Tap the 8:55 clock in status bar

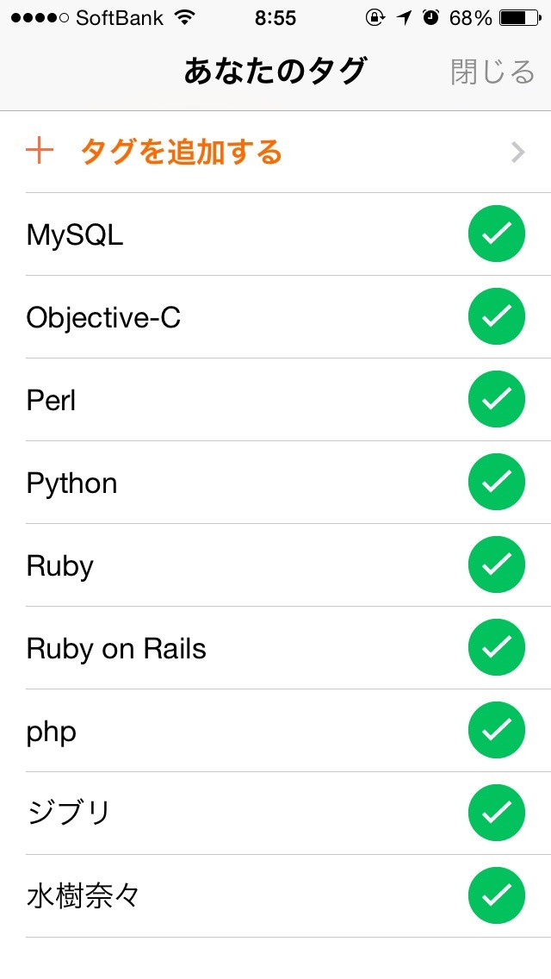pos(275,18)
